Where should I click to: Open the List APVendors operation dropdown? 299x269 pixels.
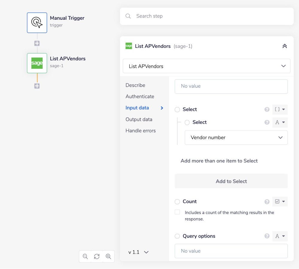pyautogui.click(x=207, y=66)
